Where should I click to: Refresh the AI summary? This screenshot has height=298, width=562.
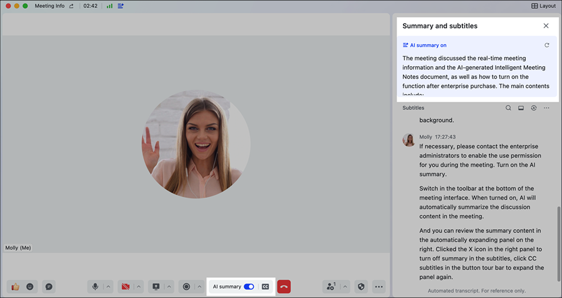pos(547,46)
